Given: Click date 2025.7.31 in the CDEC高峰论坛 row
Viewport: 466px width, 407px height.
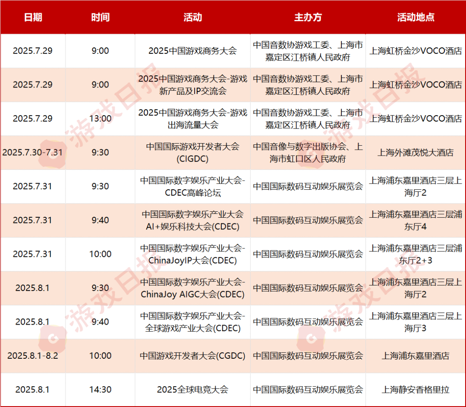Looking at the screenshot, I should [33, 186].
